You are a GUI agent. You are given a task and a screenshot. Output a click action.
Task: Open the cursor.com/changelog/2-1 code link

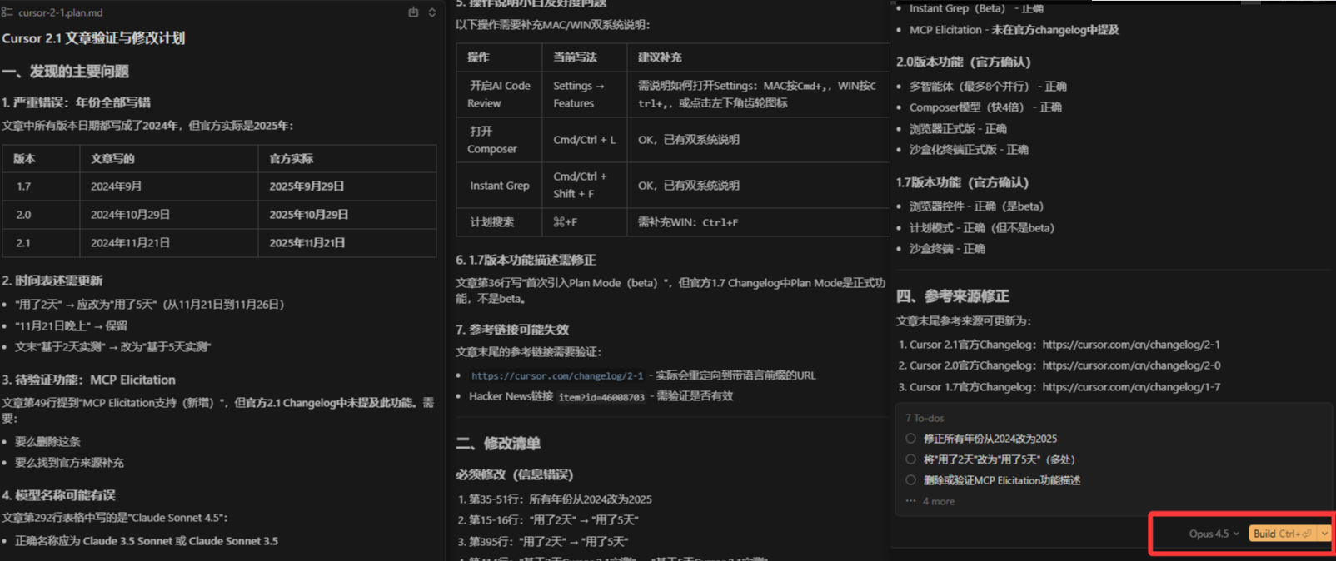click(557, 375)
